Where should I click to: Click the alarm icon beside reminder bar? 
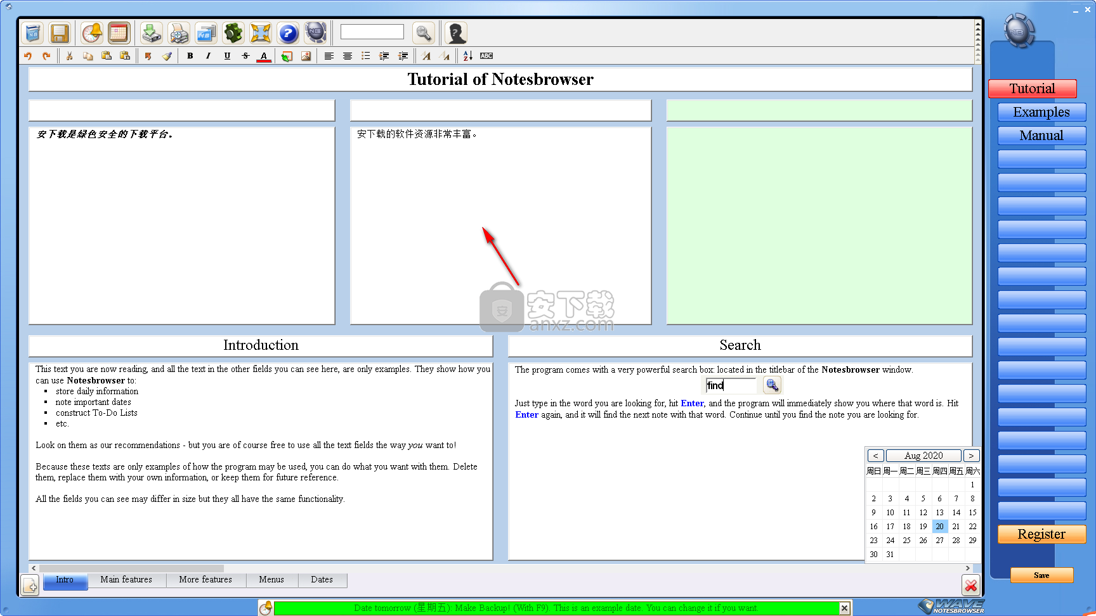click(266, 608)
